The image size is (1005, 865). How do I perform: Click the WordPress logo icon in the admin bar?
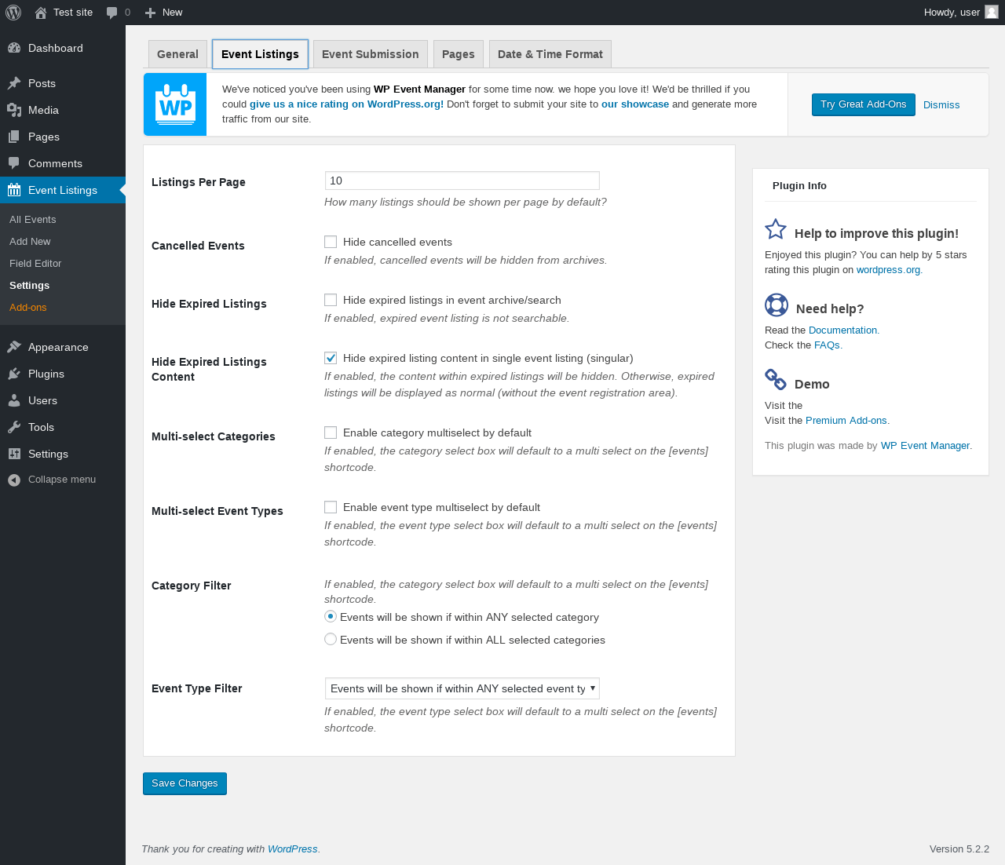click(x=13, y=13)
